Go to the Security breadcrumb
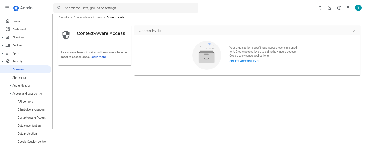Image resolution: width=365 pixels, height=145 pixels. coord(64,17)
